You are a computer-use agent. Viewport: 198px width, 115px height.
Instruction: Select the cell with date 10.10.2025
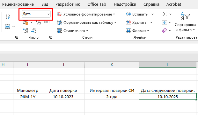pyautogui.click(x=168, y=97)
